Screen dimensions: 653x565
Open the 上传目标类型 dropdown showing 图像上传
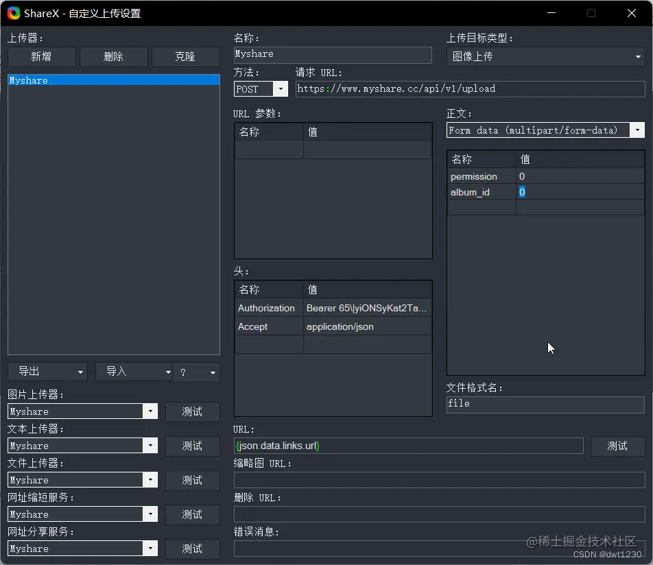coord(545,57)
